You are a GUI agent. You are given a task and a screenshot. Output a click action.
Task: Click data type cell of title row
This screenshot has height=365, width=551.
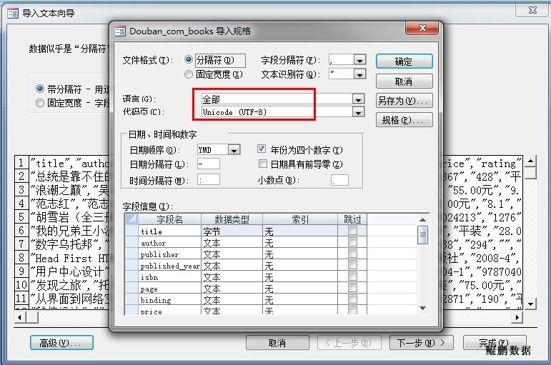point(232,231)
